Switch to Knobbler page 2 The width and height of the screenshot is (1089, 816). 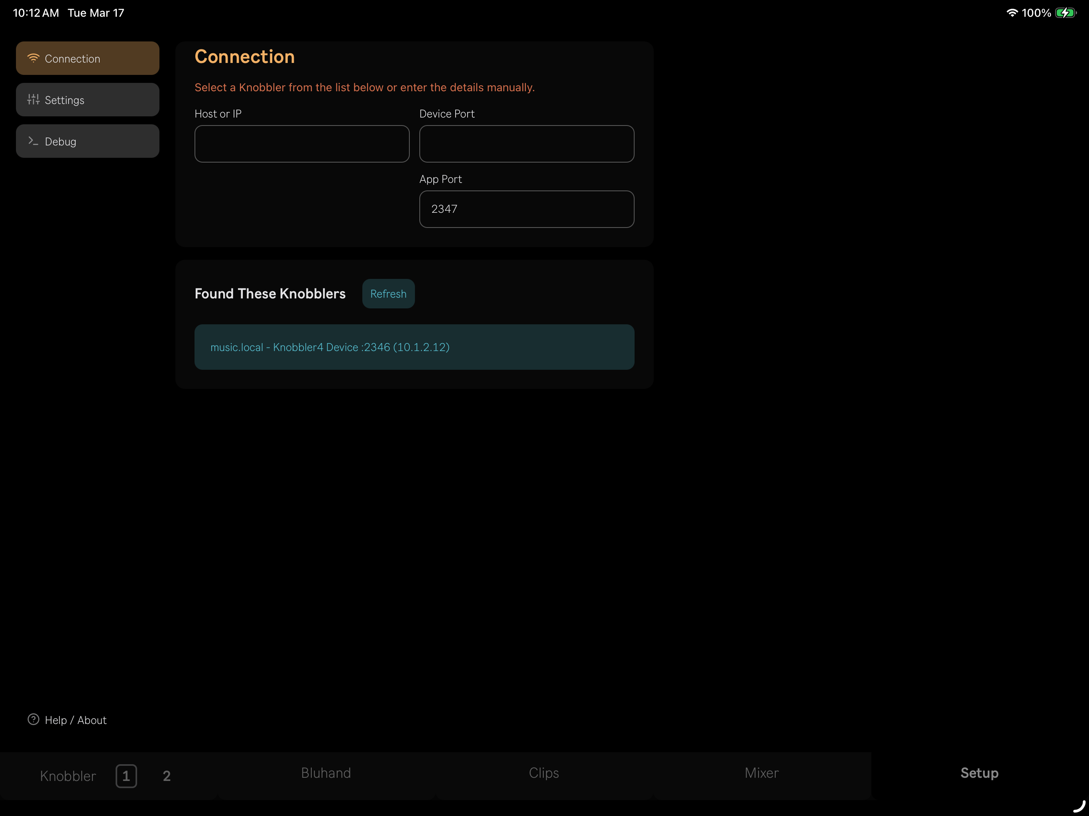(166, 776)
